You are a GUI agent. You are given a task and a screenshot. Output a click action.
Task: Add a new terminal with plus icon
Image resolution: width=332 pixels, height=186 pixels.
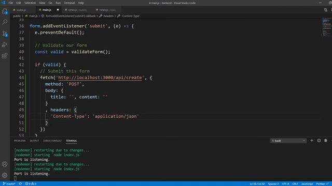pos(311,141)
